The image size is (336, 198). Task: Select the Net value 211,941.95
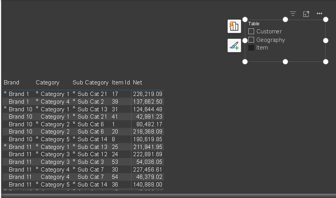(x=148, y=147)
